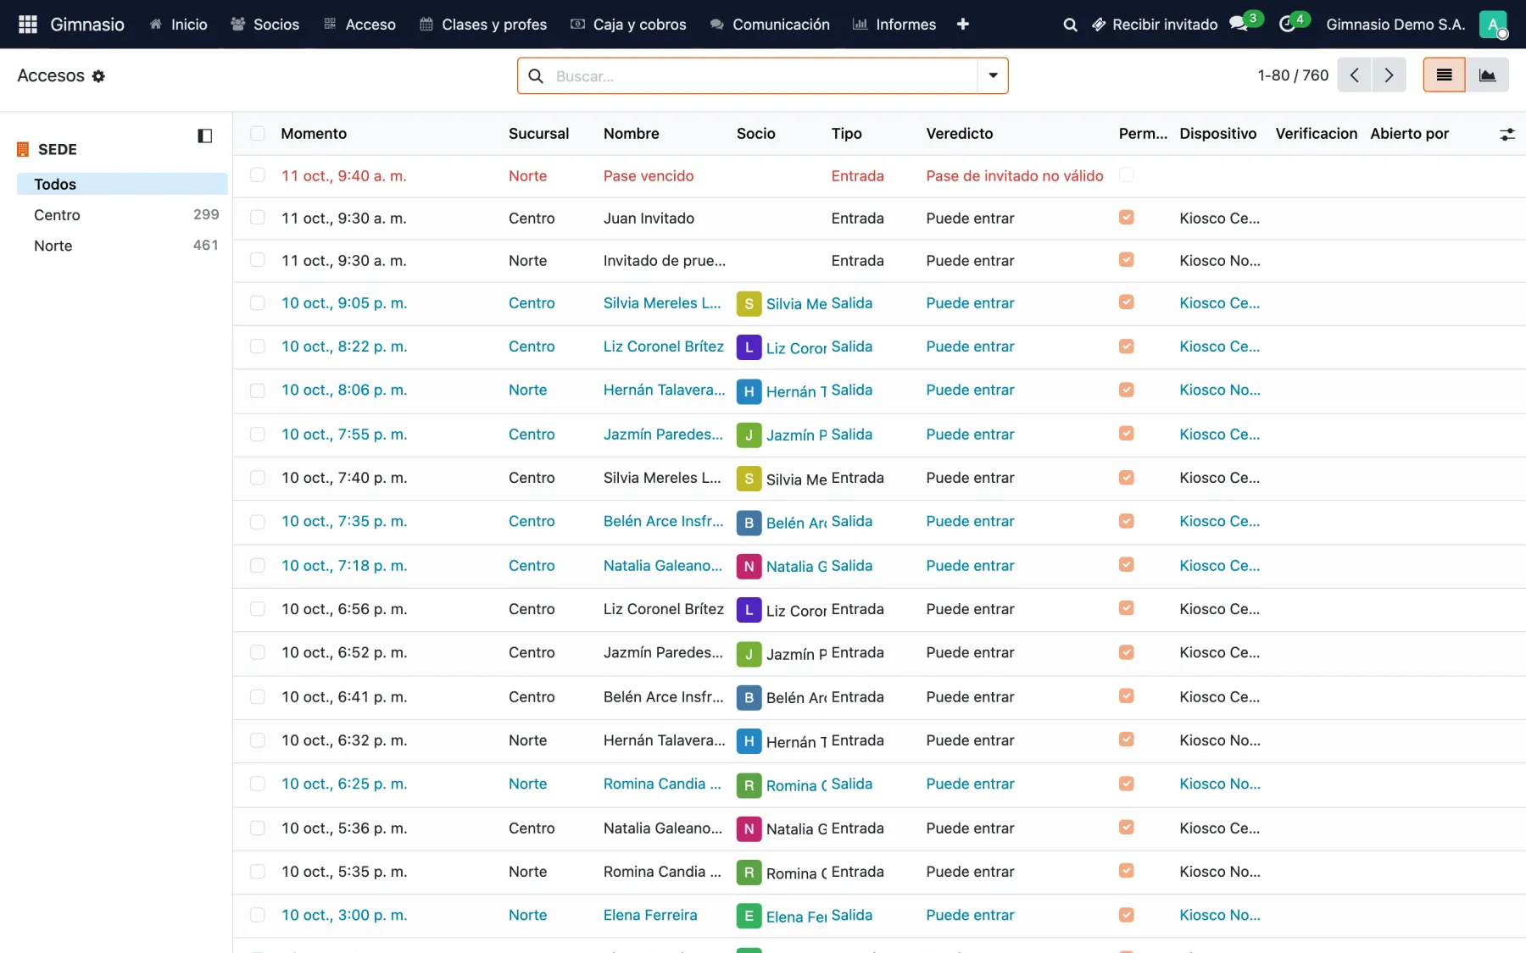1526x953 pixels.
Task: Open the Accesos settings gear
Action: coord(98,76)
